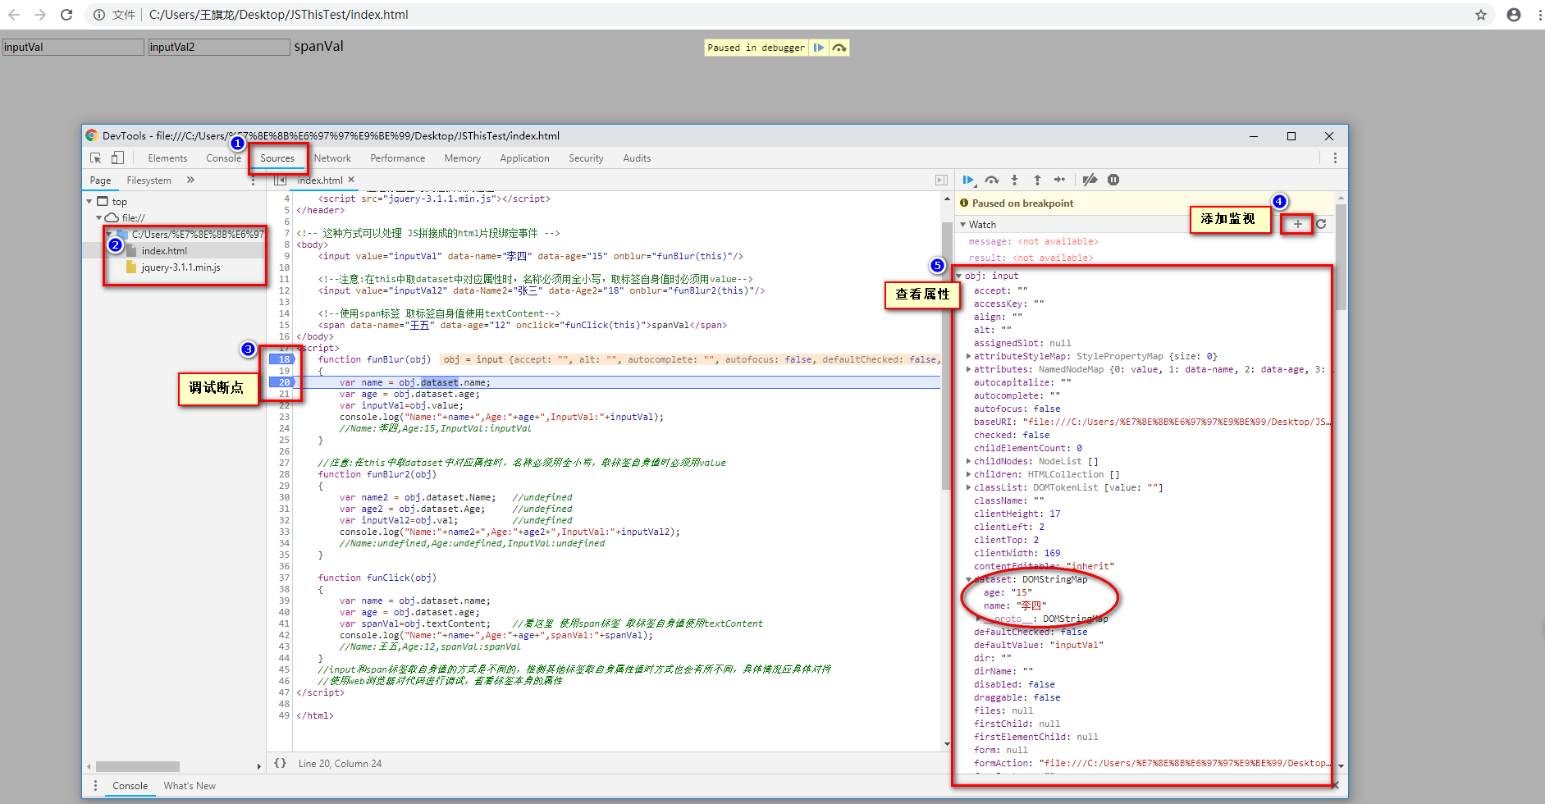Image resolution: width=1545 pixels, height=804 pixels.
Task: Expand attributeStyleMap property
Action: pyautogui.click(x=969, y=356)
